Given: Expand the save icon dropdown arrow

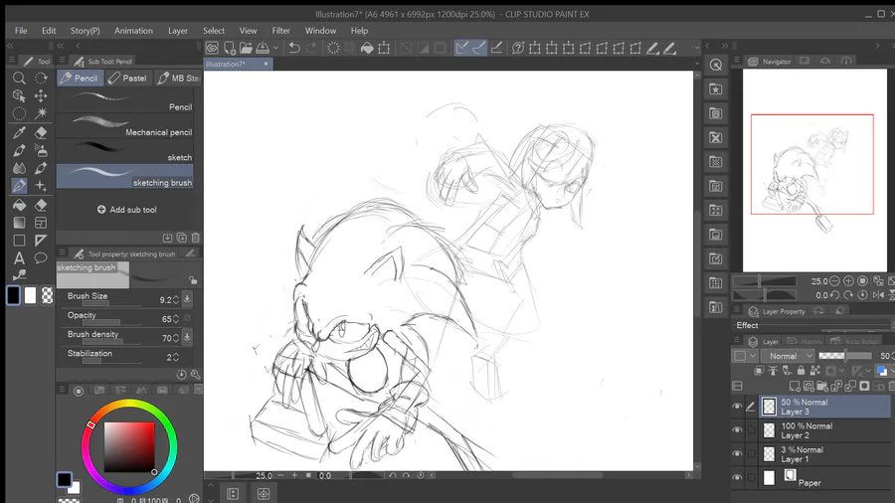Looking at the screenshot, I should tap(275, 49).
